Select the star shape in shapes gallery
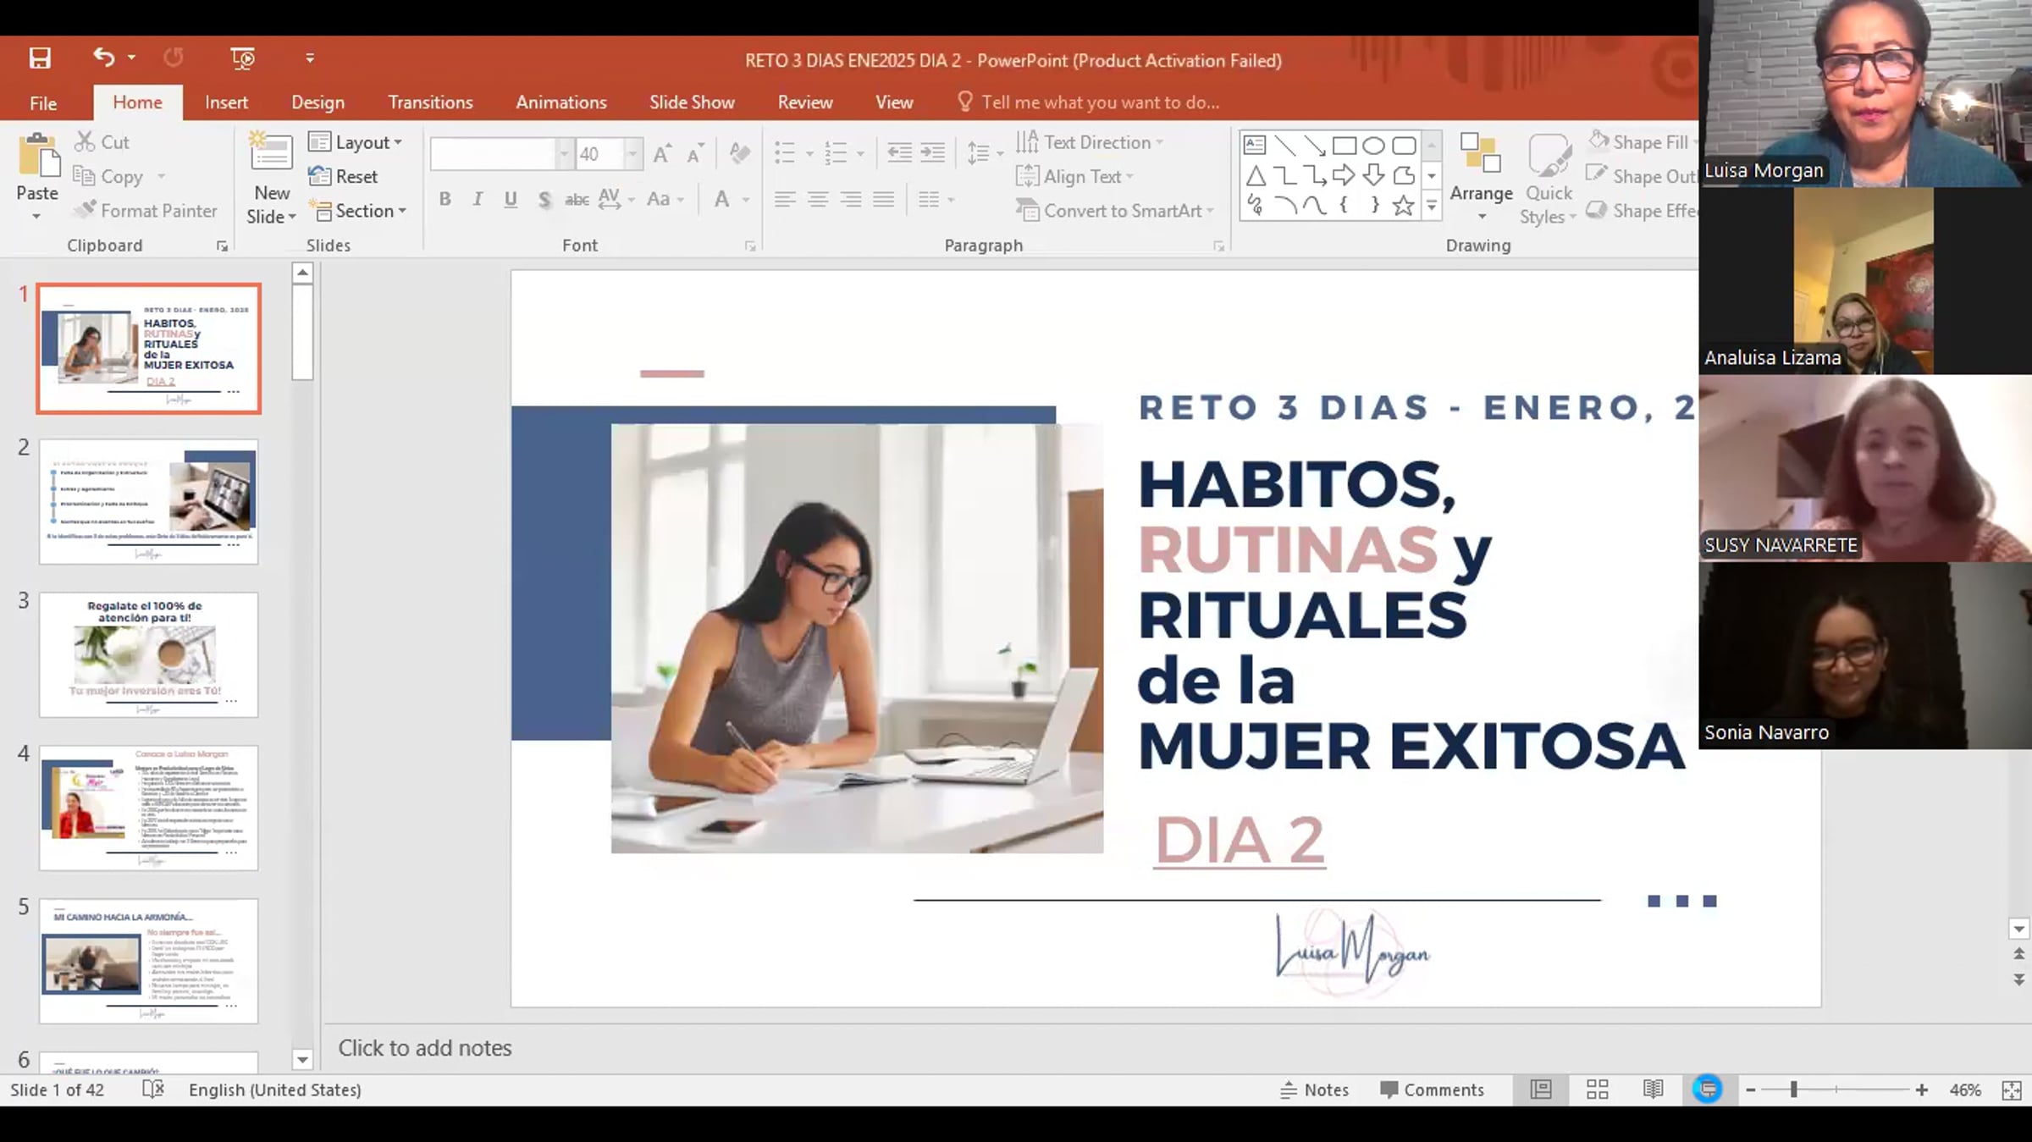The width and height of the screenshot is (2032, 1142). 1403,206
